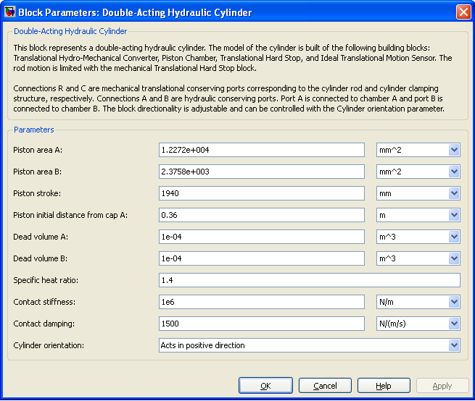Click the Piston area B value field
Image resolution: width=475 pixels, height=401 pixels.
pos(262,172)
